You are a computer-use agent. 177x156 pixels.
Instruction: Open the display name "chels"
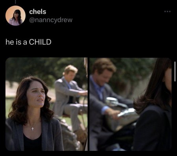(x=38, y=12)
